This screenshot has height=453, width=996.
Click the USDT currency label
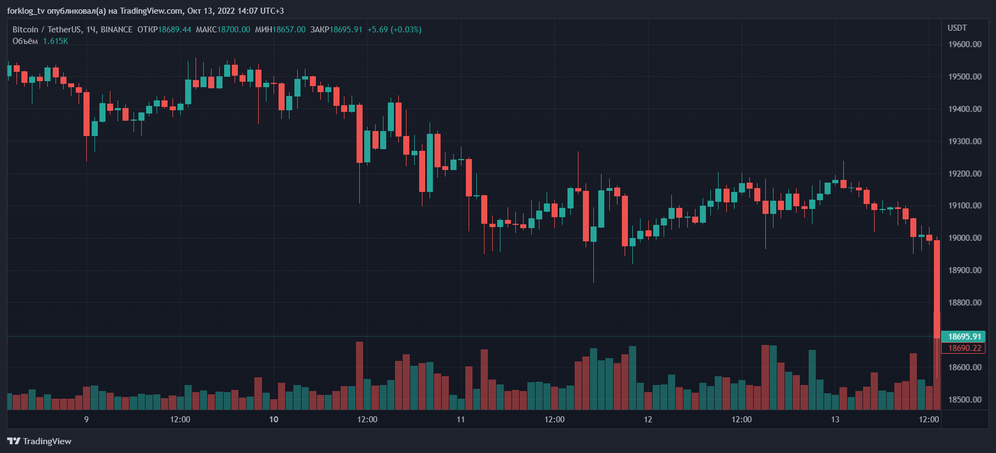click(x=957, y=28)
